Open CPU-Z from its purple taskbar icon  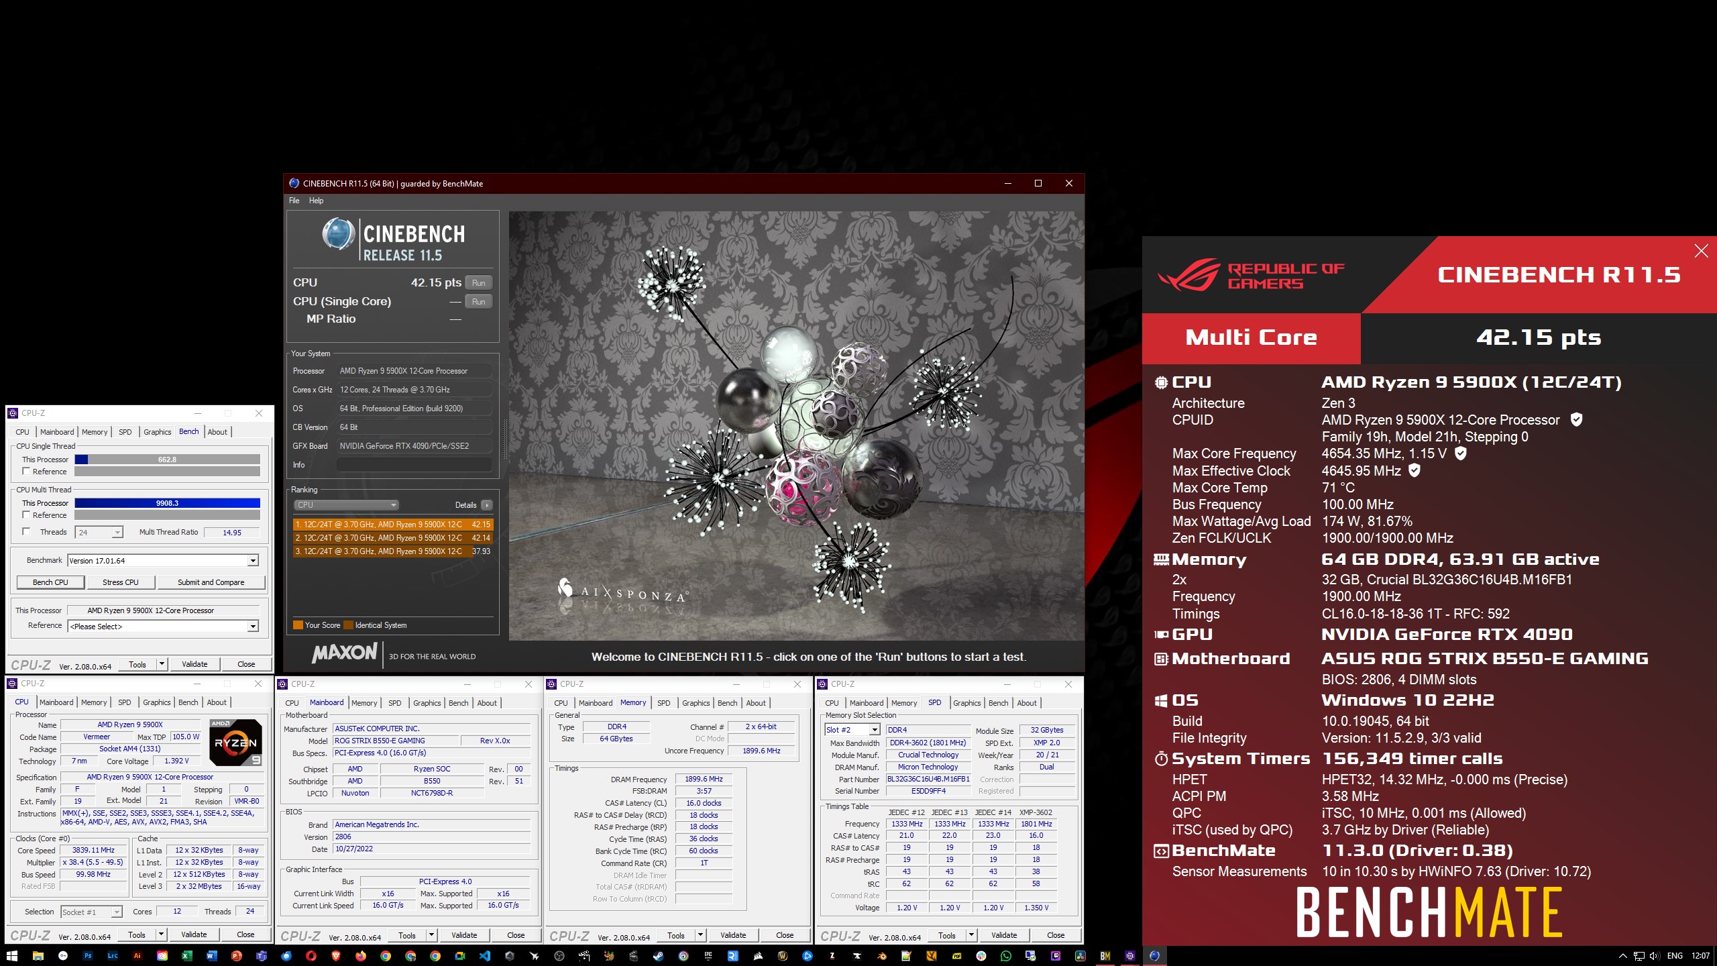[x=1130, y=956]
